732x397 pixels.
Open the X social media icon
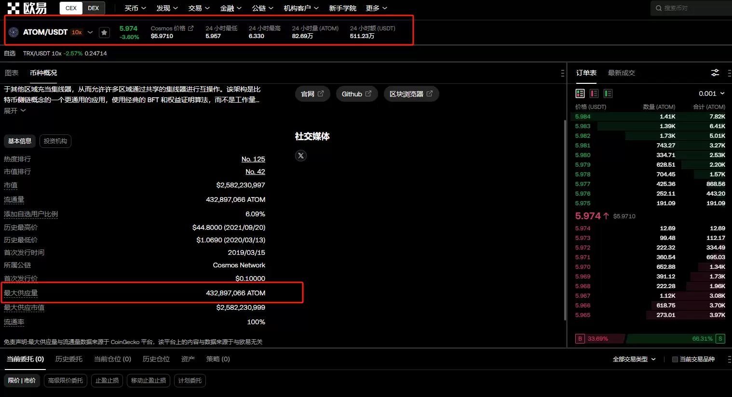[301, 156]
